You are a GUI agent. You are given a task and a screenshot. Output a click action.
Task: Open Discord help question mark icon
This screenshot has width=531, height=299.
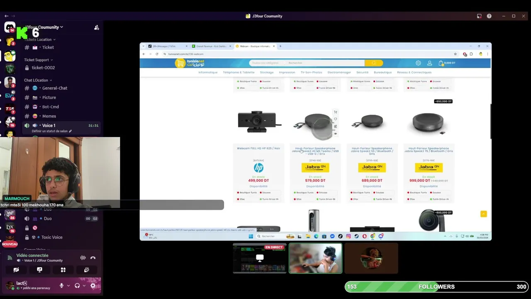click(x=489, y=16)
